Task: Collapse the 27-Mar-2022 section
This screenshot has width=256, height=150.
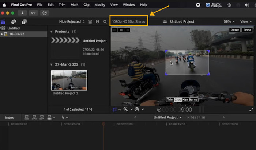Action: pos(51,64)
